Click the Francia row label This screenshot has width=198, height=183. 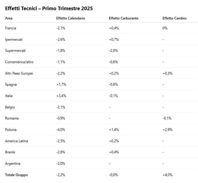click(x=11, y=28)
